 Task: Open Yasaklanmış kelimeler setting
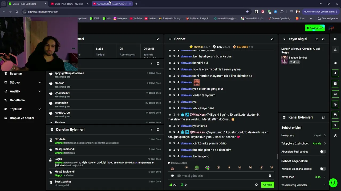pyautogui.click(x=304, y=185)
